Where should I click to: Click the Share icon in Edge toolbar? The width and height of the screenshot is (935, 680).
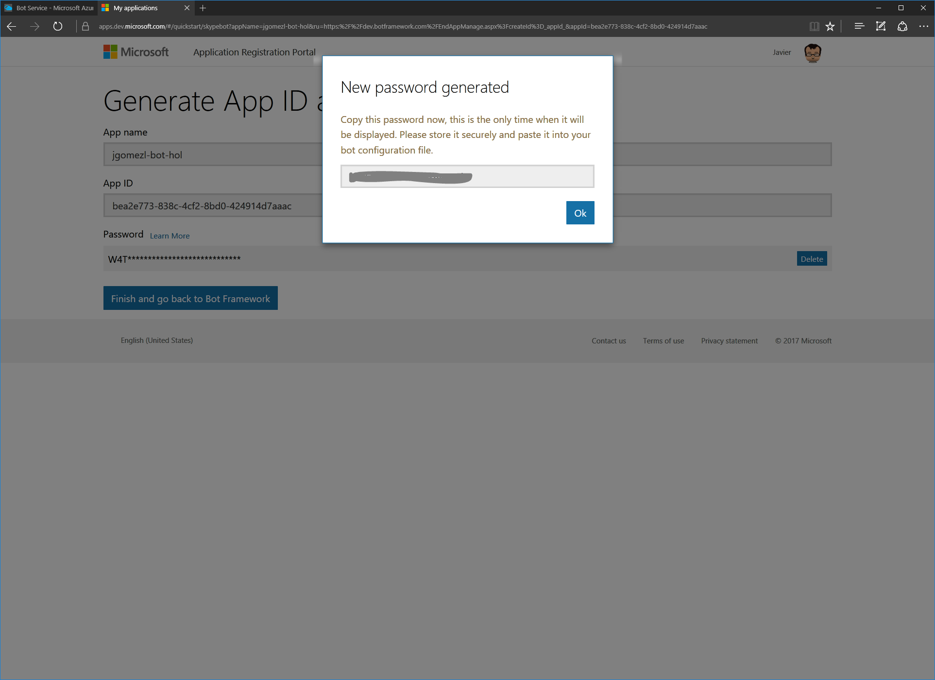coord(902,26)
